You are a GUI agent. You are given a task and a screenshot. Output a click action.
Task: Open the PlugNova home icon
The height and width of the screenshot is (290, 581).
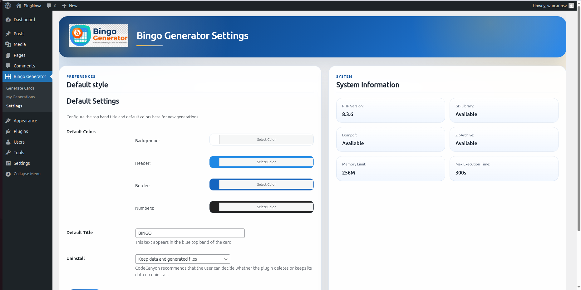pyautogui.click(x=19, y=6)
